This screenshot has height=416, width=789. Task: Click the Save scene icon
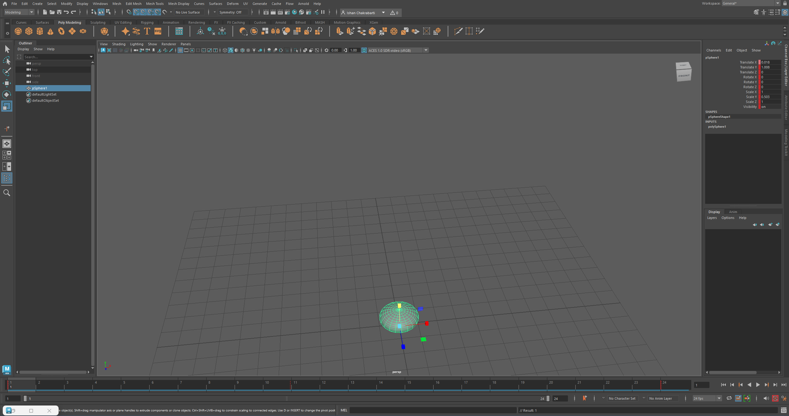[59, 12]
